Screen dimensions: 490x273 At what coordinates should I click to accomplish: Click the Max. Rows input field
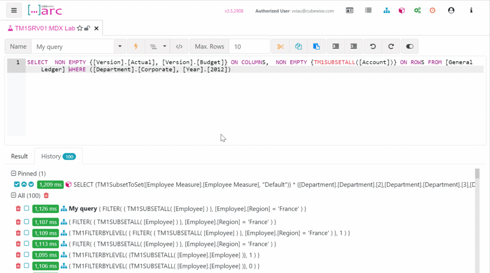click(249, 46)
